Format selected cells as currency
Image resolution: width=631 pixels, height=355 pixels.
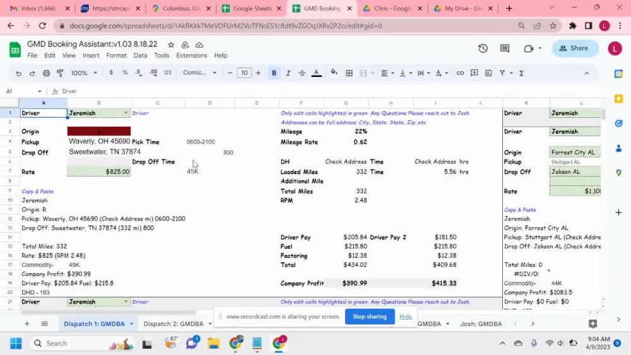click(x=111, y=73)
